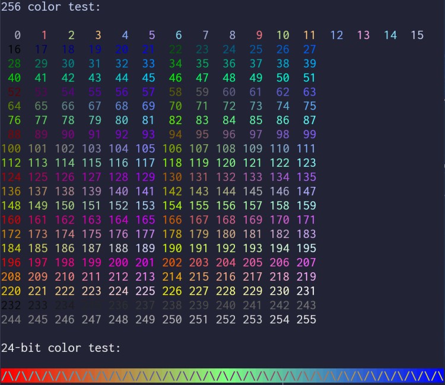This screenshot has height=385, width=445.
Task: Click the light blue number 39
Action: point(309,63)
